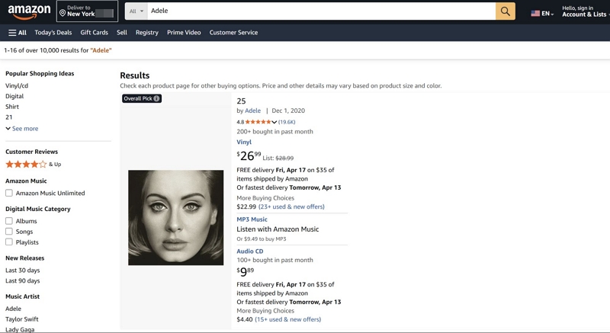Open the hamburger All menu
Image resolution: width=610 pixels, height=333 pixels.
click(x=18, y=33)
